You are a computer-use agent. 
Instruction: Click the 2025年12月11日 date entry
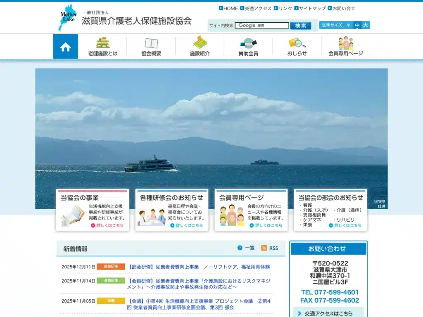click(78, 267)
